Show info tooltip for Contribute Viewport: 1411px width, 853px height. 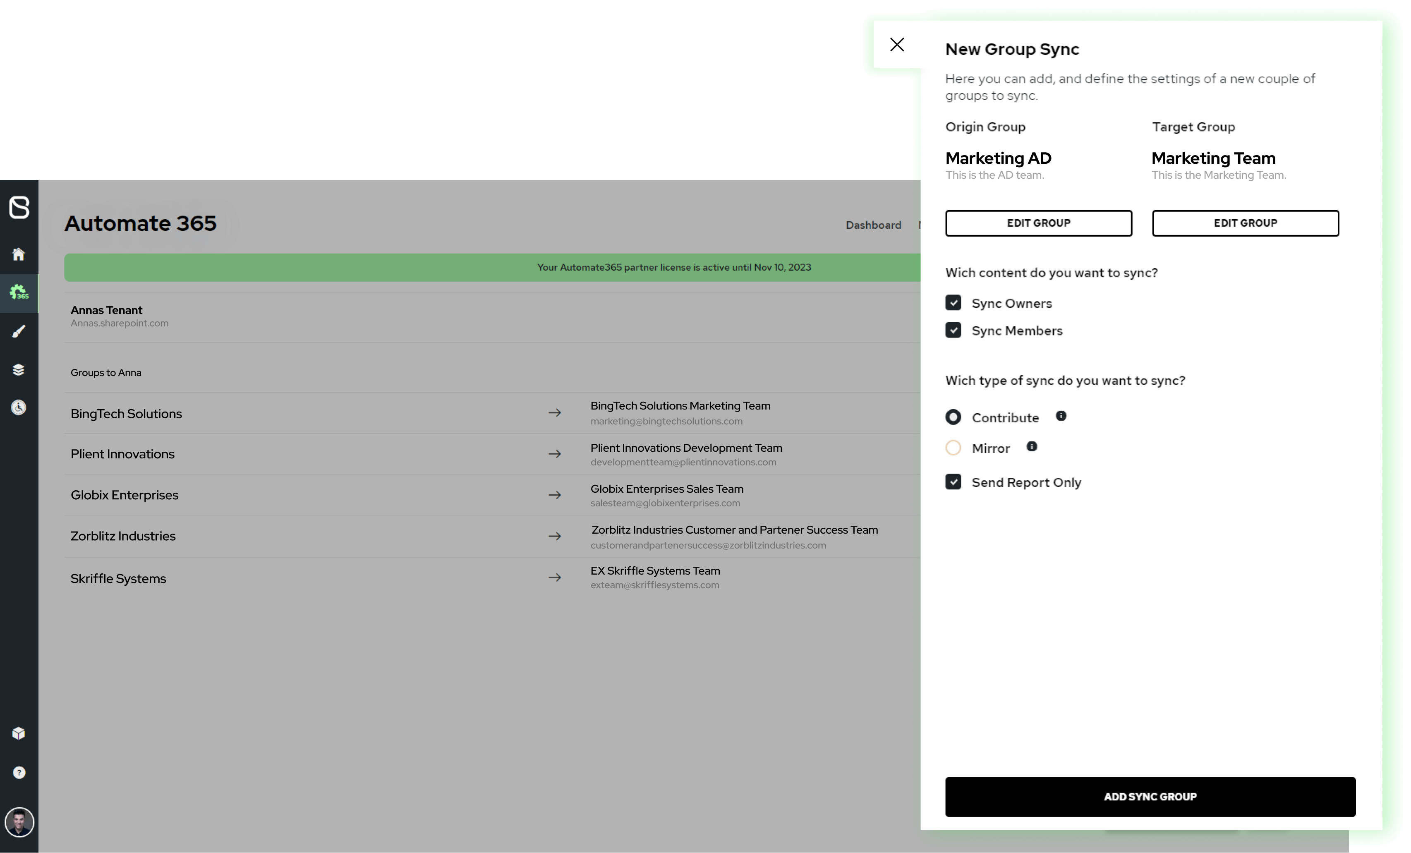click(x=1061, y=416)
